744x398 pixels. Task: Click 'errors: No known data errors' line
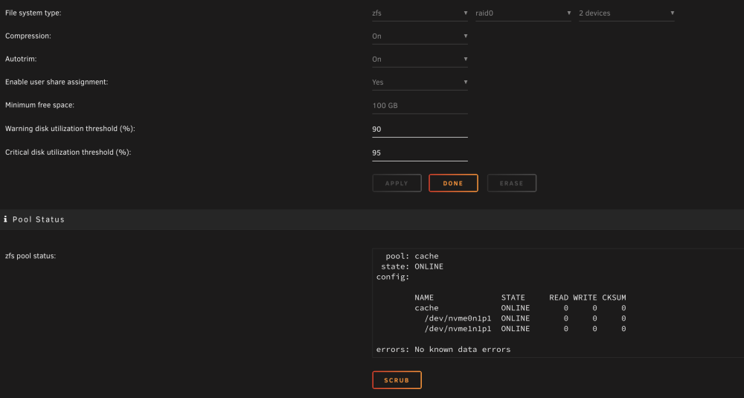(x=443, y=350)
